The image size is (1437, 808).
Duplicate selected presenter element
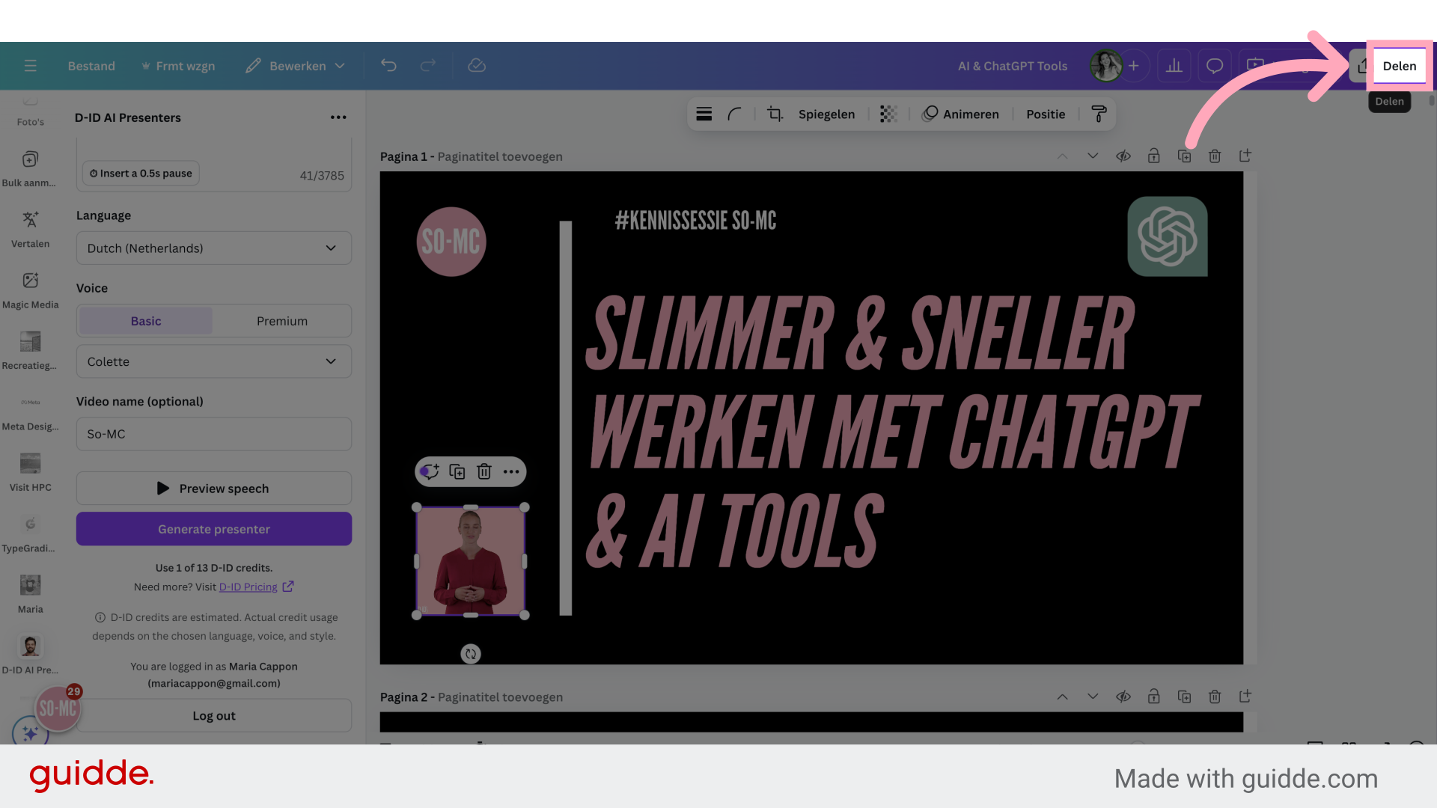[x=457, y=471]
